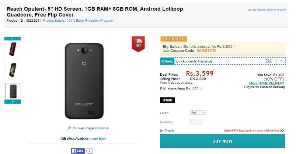
Task: Open the T&C link in offers
Action: (268, 61)
